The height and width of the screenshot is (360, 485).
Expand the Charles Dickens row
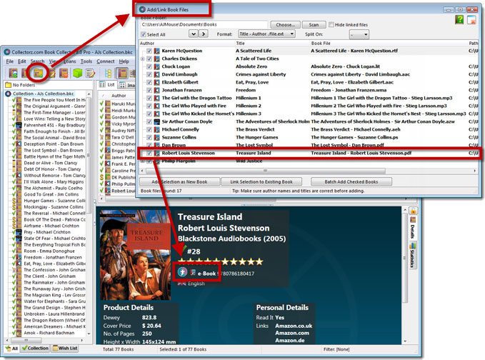click(x=142, y=59)
